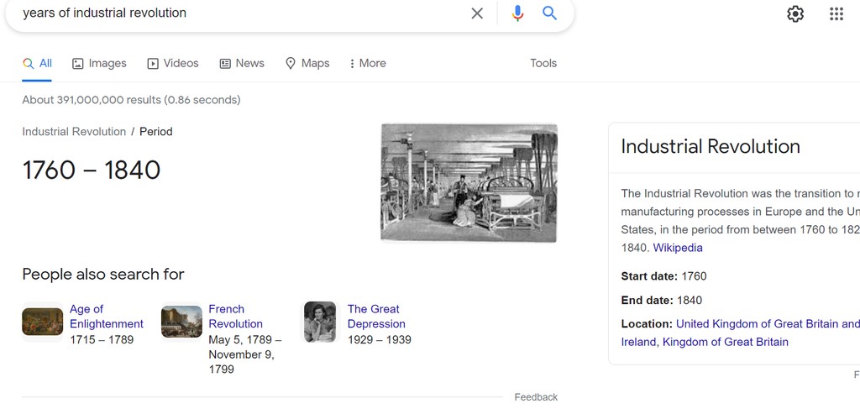Start voice search with the microphone icon
This screenshot has height=409, width=860.
[x=517, y=13]
